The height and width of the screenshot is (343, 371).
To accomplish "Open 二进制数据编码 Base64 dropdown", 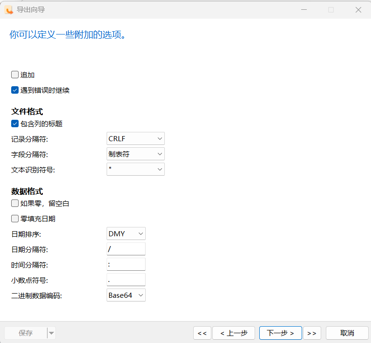I will coord(126,295).
